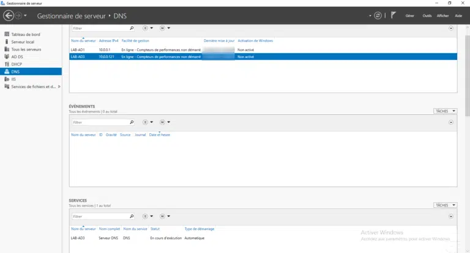Viewport: 470px width, 253px height.
Task: Click the Services filter text box
Action: click(x=100, y=216)
